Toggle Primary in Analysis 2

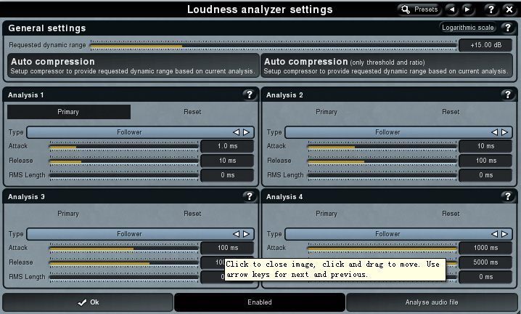(327, 112)
